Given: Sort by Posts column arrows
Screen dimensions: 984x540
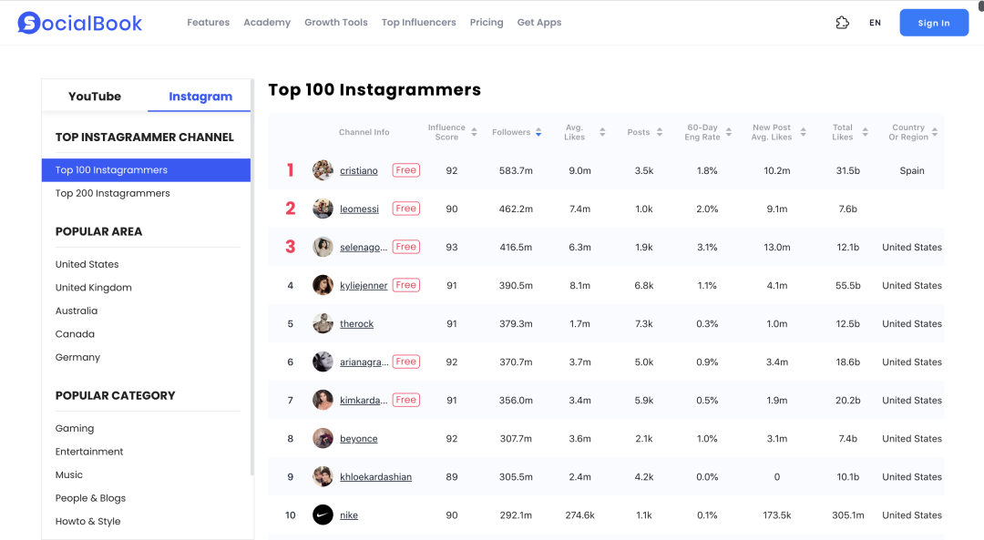Looking at the screenshot, I should tap(660, 132).
